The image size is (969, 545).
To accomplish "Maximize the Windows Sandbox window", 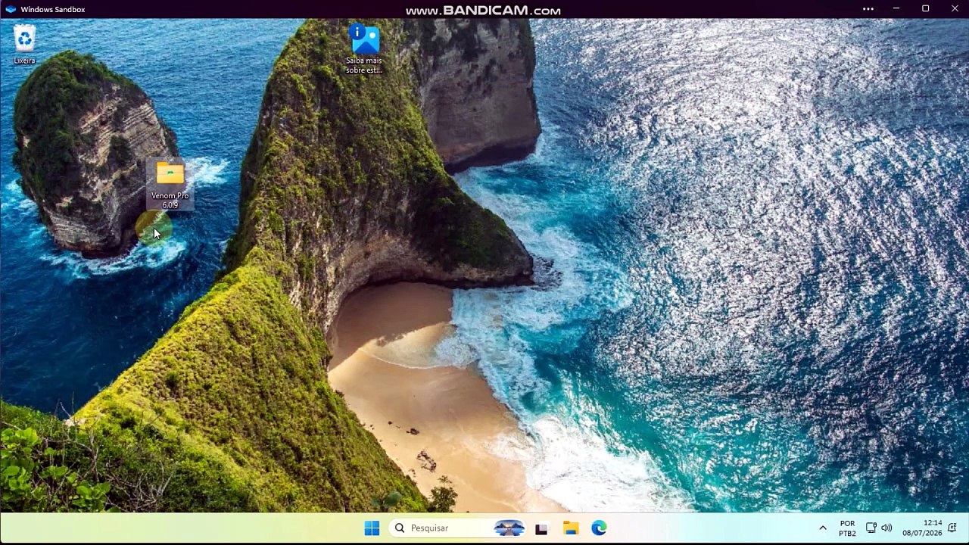I will pos(925,9).
